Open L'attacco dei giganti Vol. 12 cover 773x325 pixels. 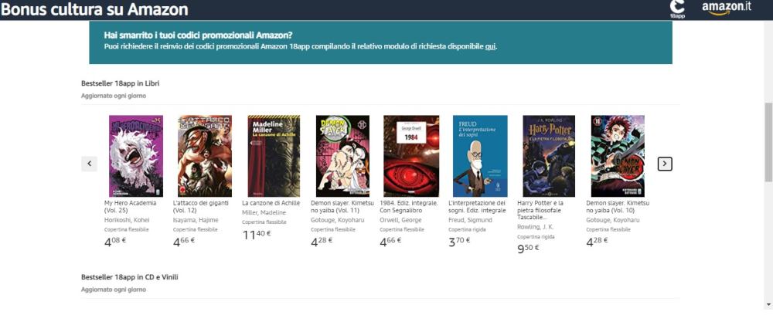click(x=205, y=156)
